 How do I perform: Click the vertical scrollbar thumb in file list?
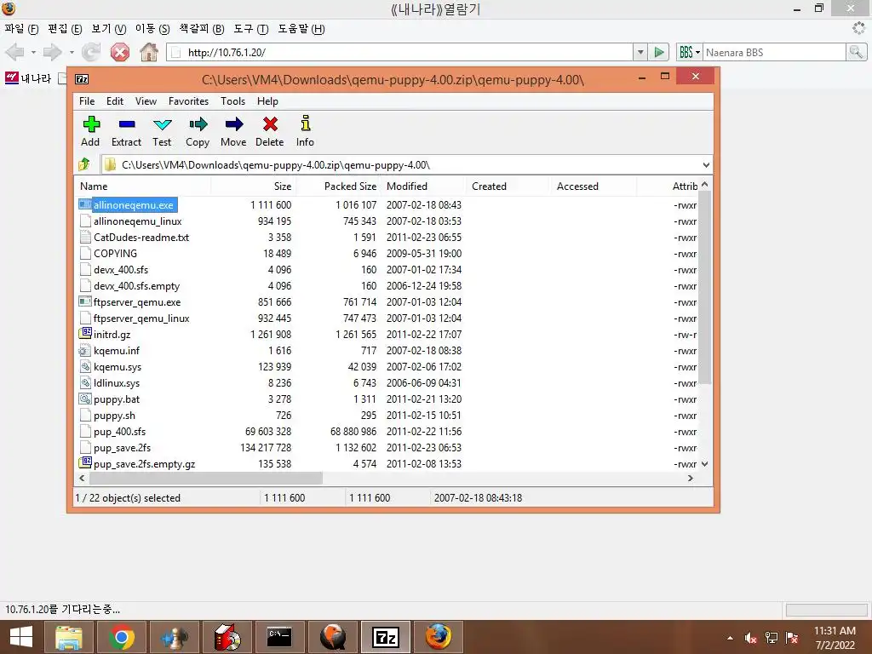(704, 287)
